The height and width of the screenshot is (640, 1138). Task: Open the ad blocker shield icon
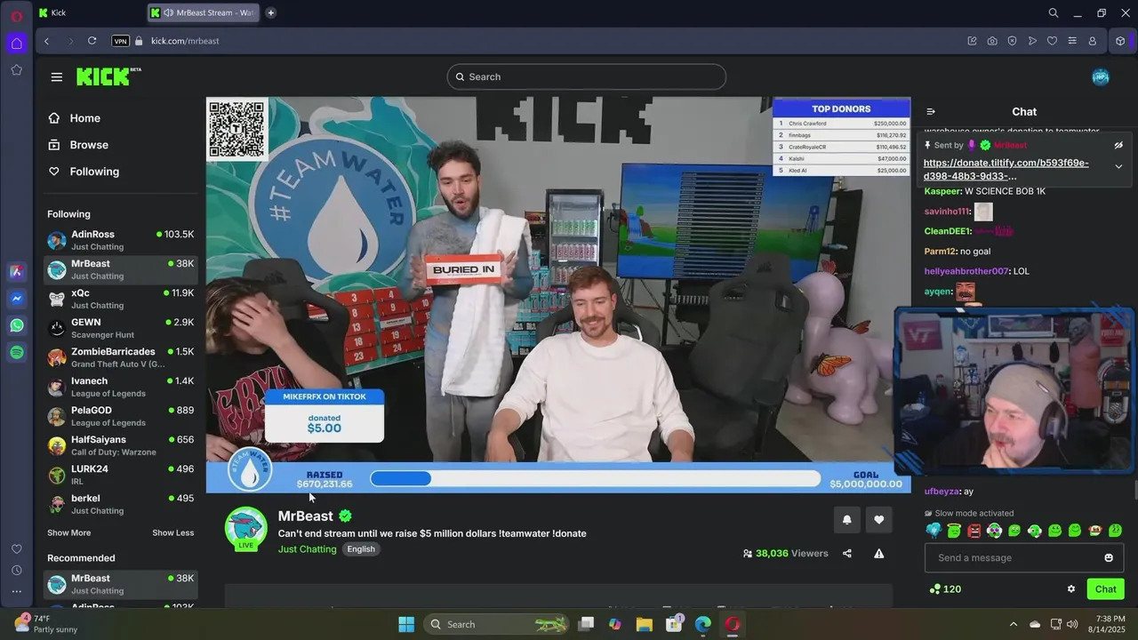coord(1012,41)
